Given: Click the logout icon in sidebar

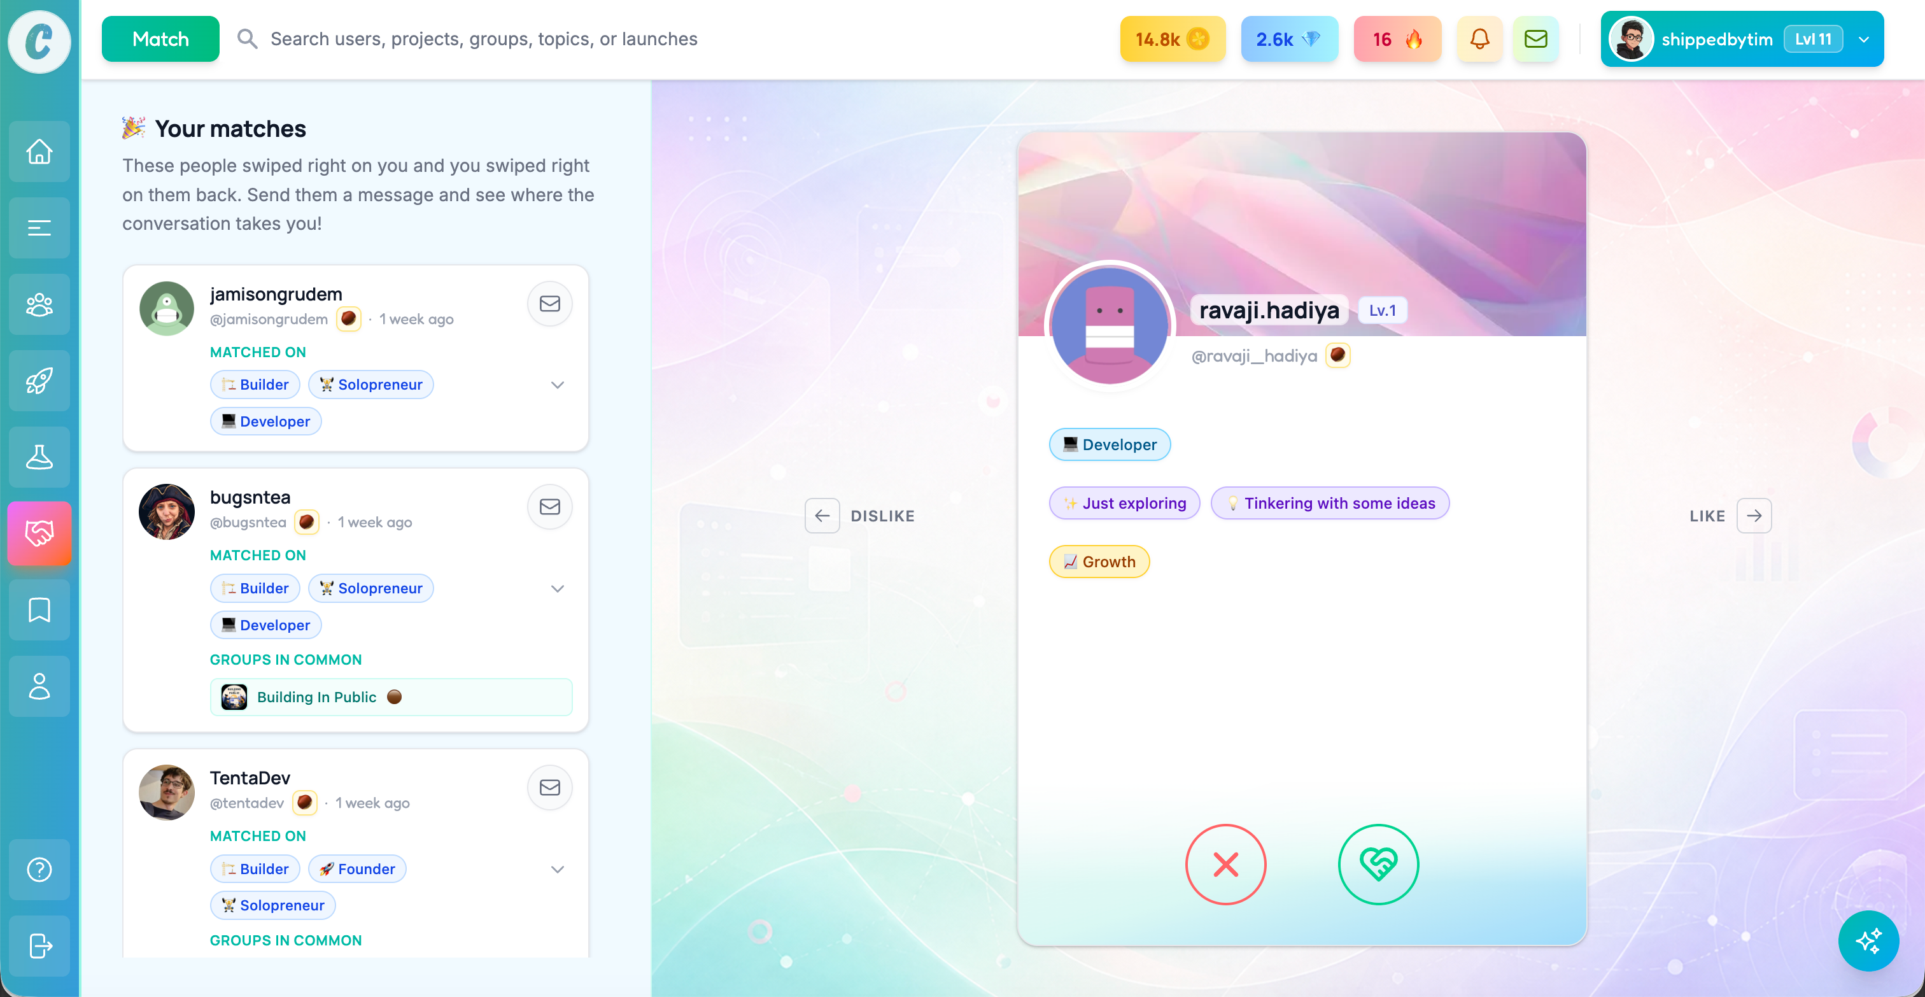Looking at the screenshot, I should 39,945.
